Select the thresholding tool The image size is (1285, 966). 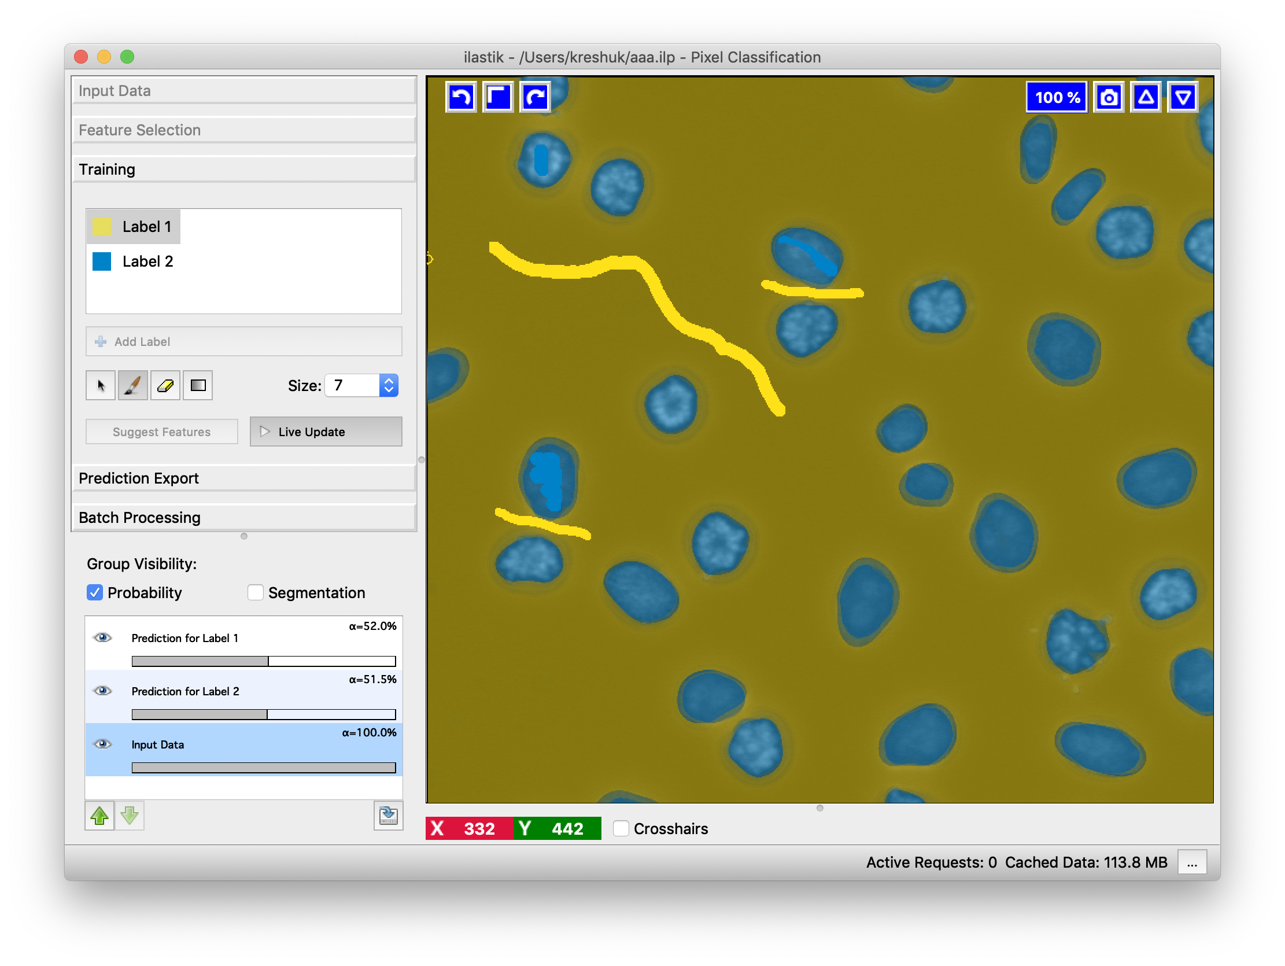(x=198, y=385)
